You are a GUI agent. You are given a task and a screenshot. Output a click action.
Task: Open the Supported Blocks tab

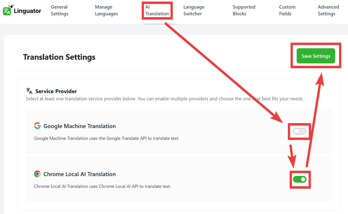(244, 10)
